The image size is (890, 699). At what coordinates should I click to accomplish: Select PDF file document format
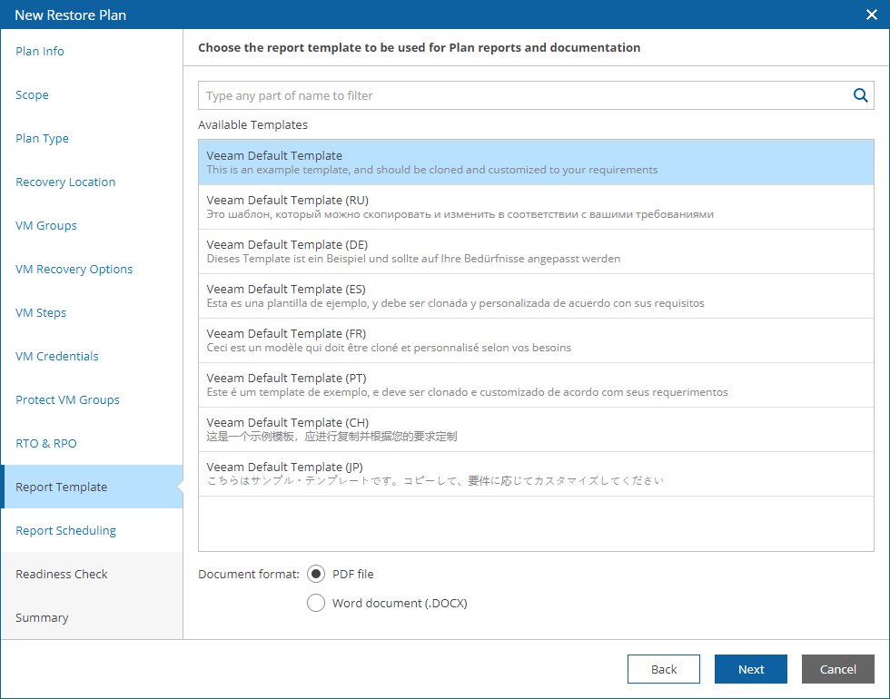click(x=316, y=574)
